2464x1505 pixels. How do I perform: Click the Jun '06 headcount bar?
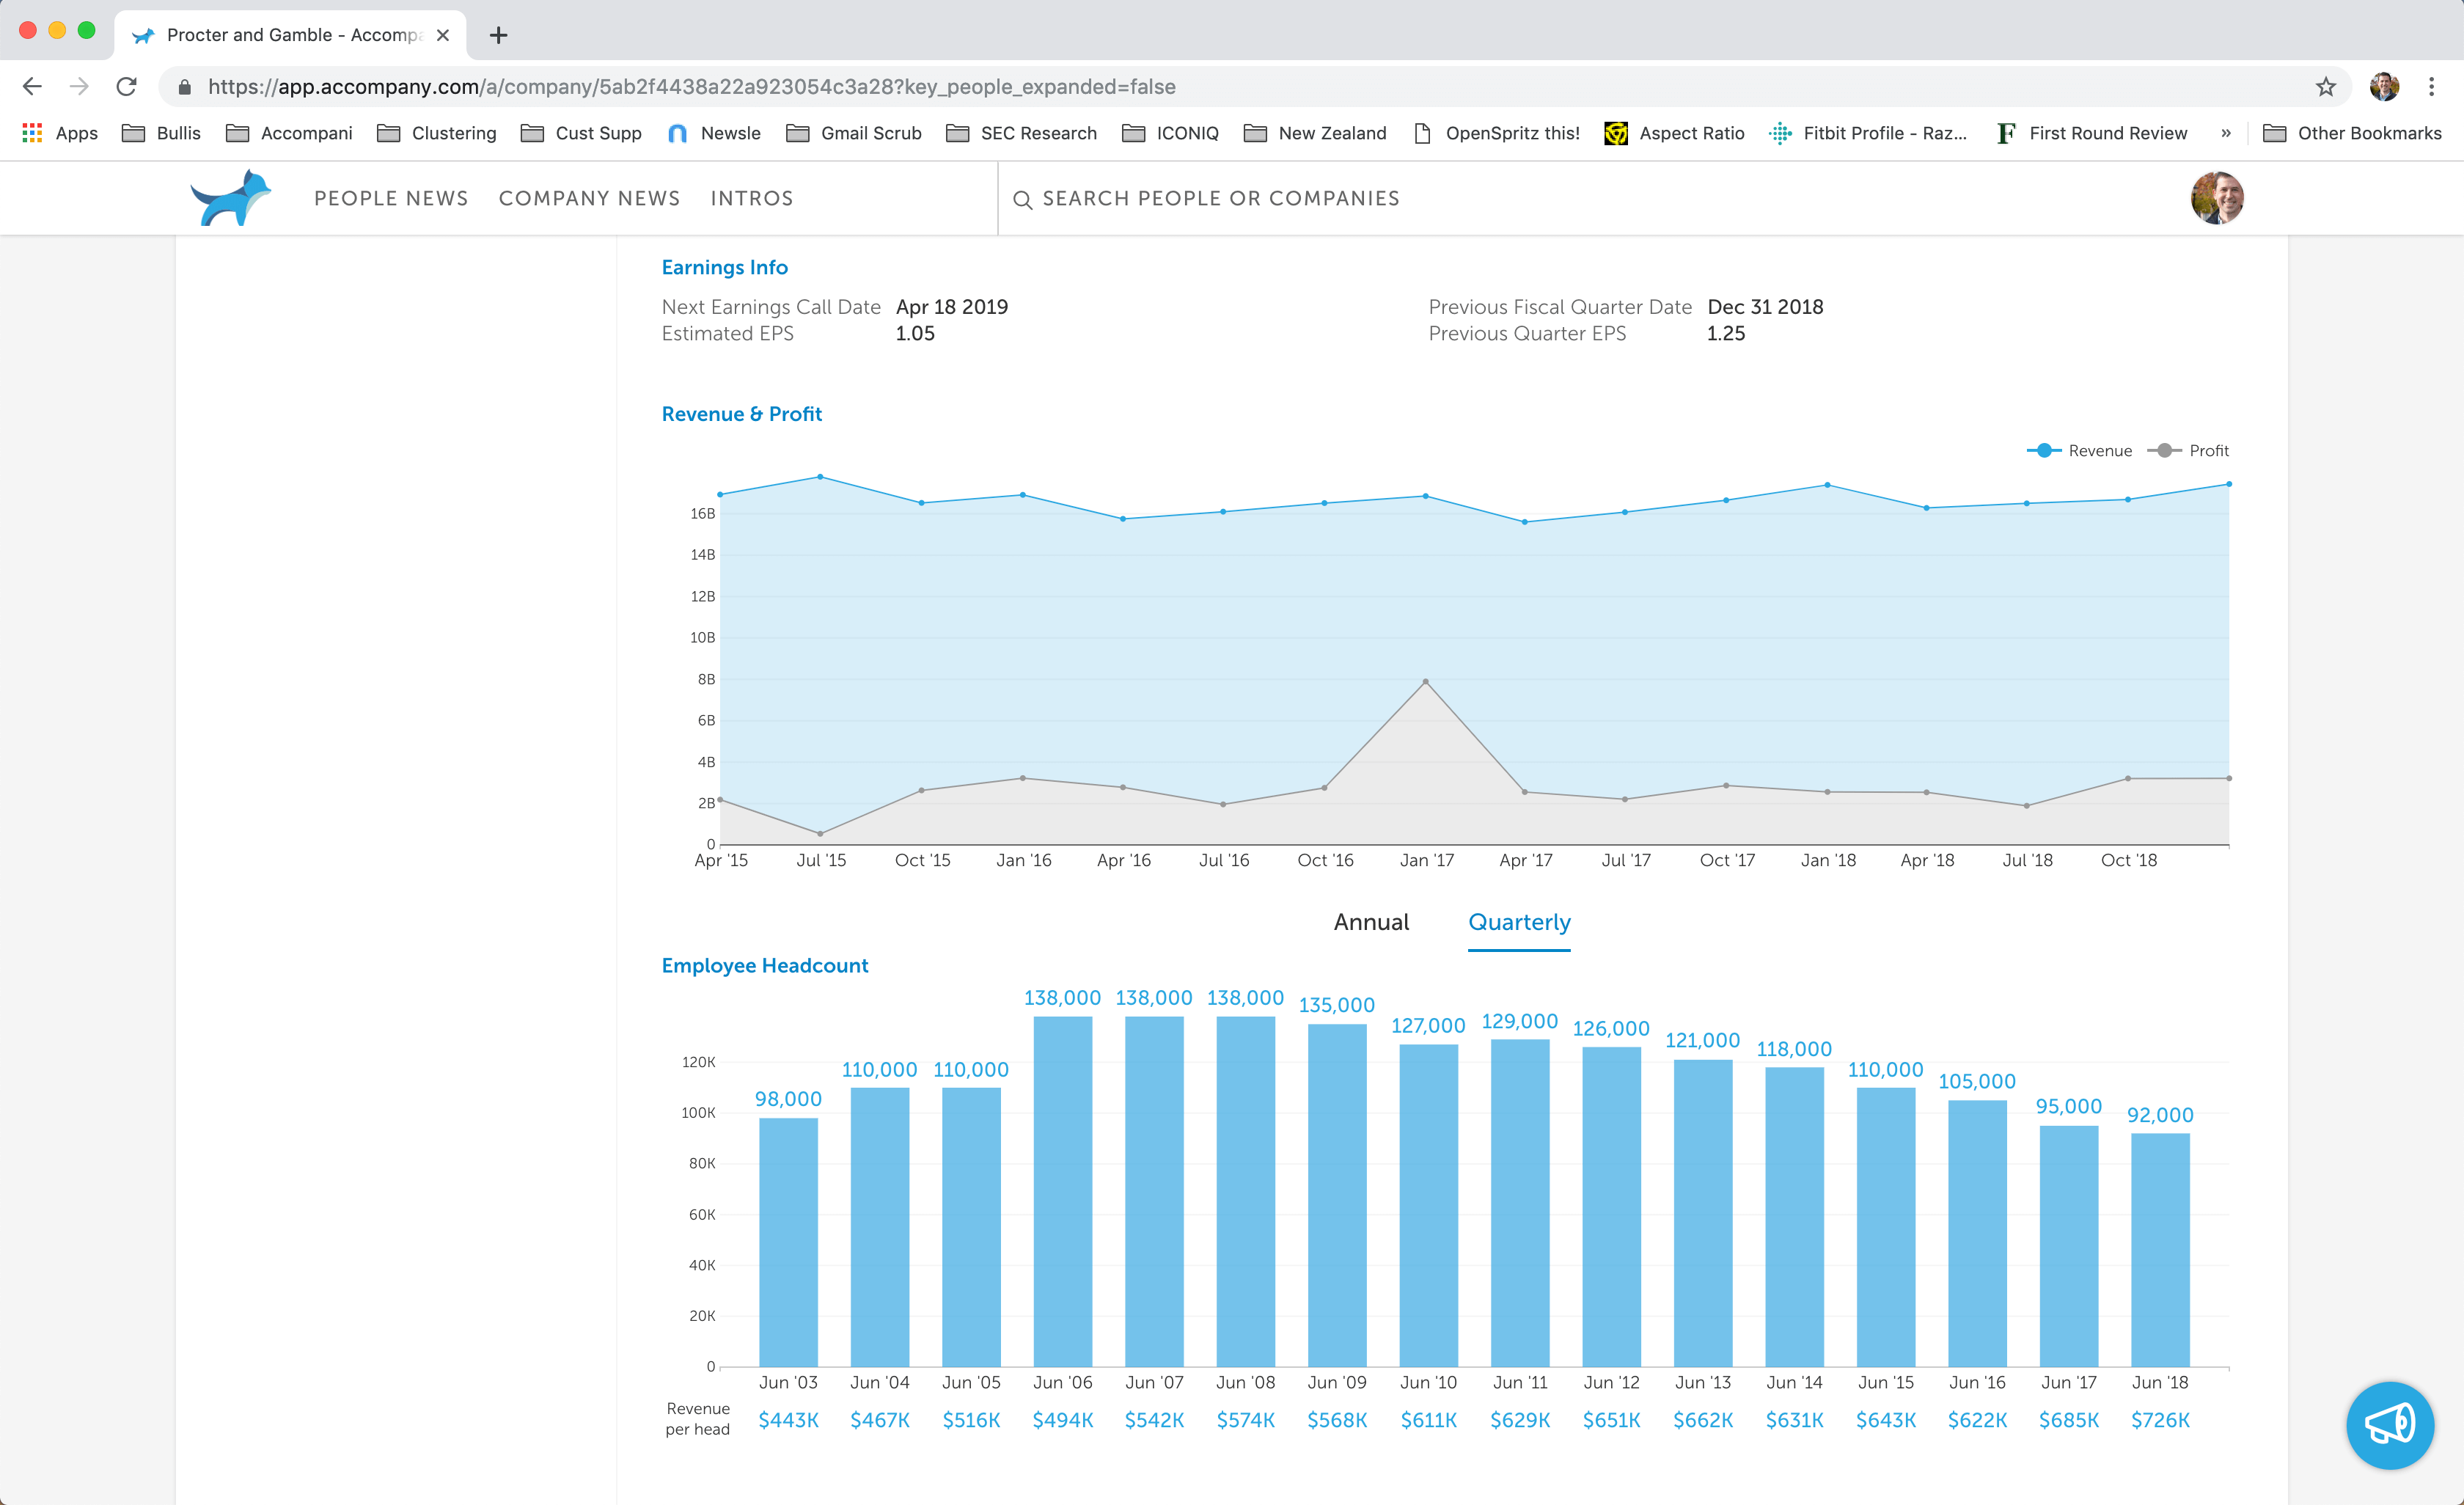point(1063,1191)
